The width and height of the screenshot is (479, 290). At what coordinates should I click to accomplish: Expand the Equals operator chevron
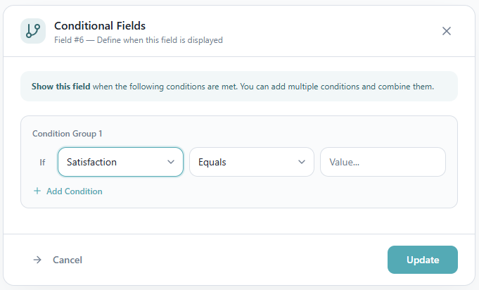[x=302, y=162]
